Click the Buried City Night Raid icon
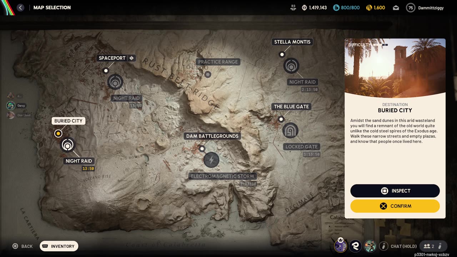The image size is (457, 257). tap(68, 145)
